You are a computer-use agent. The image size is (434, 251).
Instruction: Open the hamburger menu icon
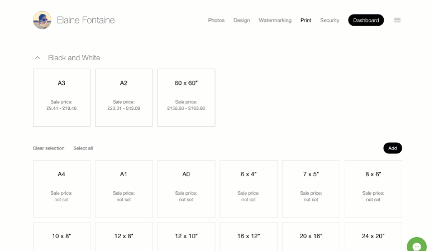[x=397, y=20]
